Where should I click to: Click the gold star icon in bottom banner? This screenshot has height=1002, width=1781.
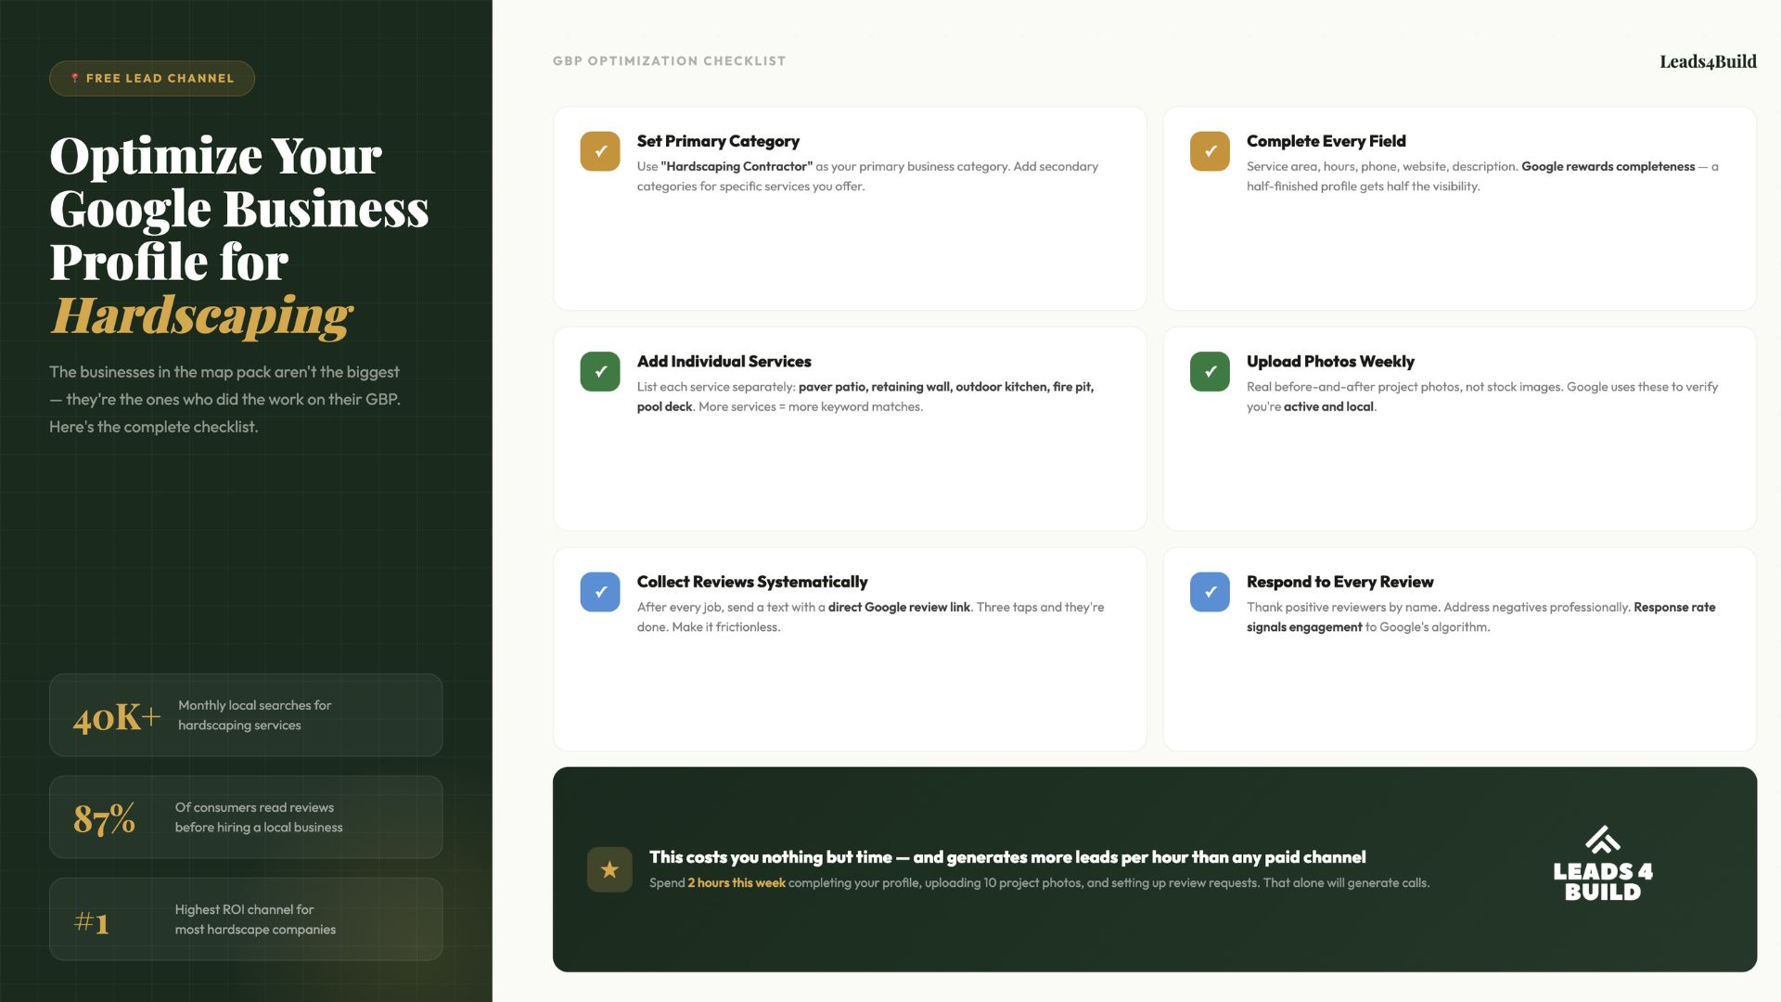[x=609, y=869]
